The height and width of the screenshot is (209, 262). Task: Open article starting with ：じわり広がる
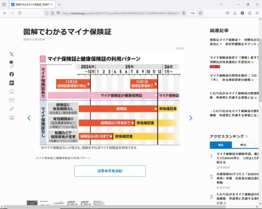pyautogui.click(x=234, y=113)
